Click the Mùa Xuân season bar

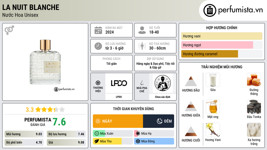113,134
